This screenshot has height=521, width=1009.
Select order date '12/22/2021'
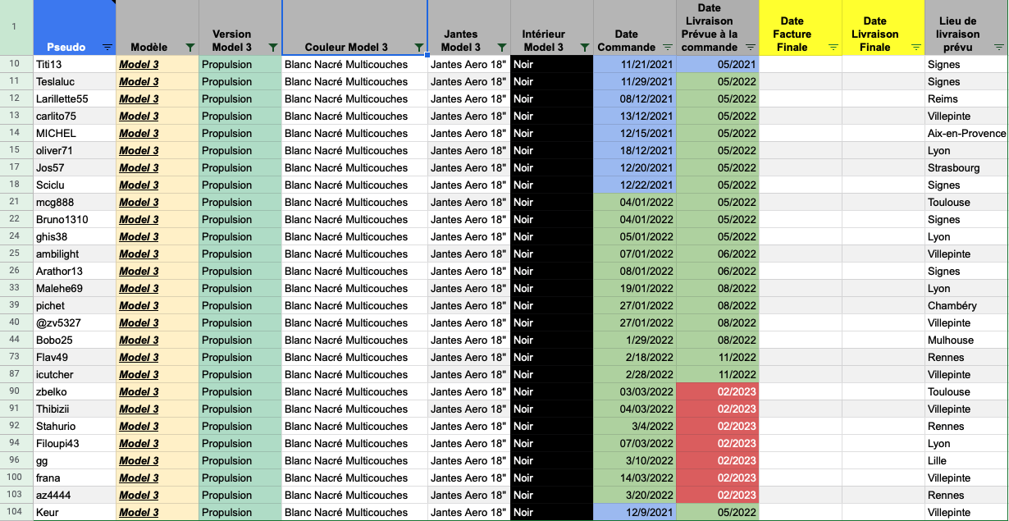pos(635,185)
